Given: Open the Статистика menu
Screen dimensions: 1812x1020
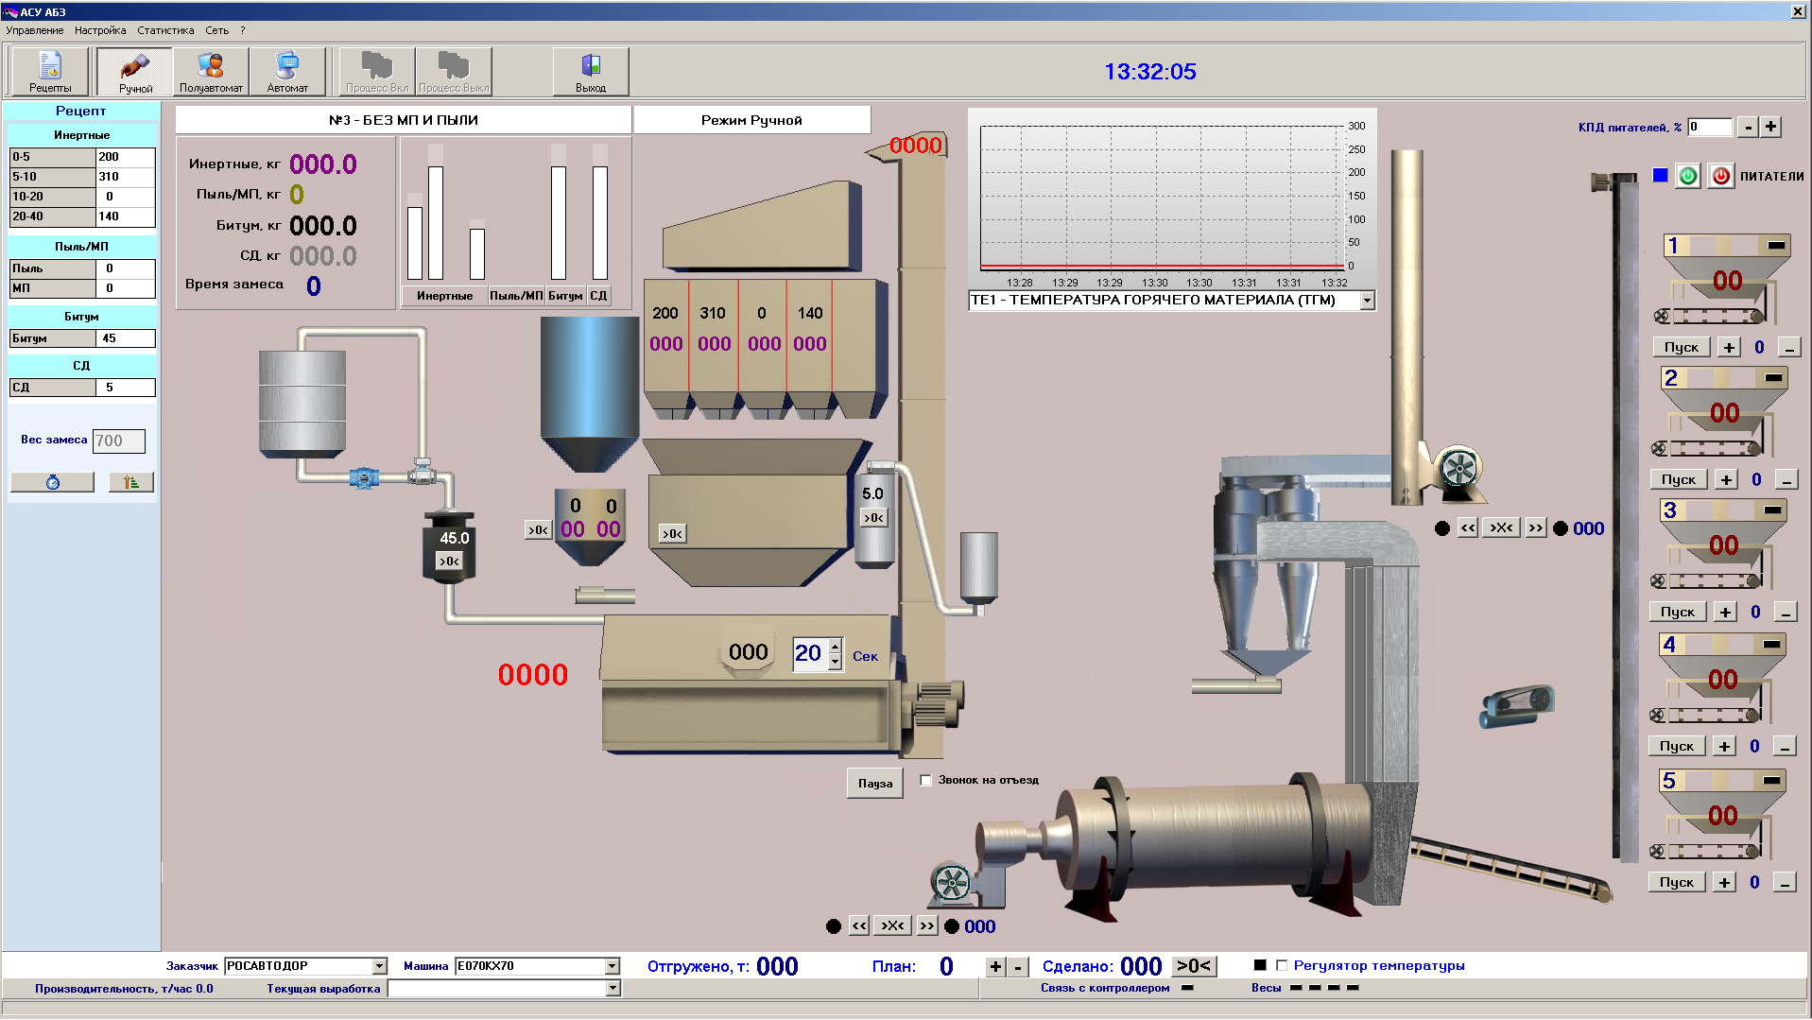Looking at the screenshot, I should coord(165,30).
